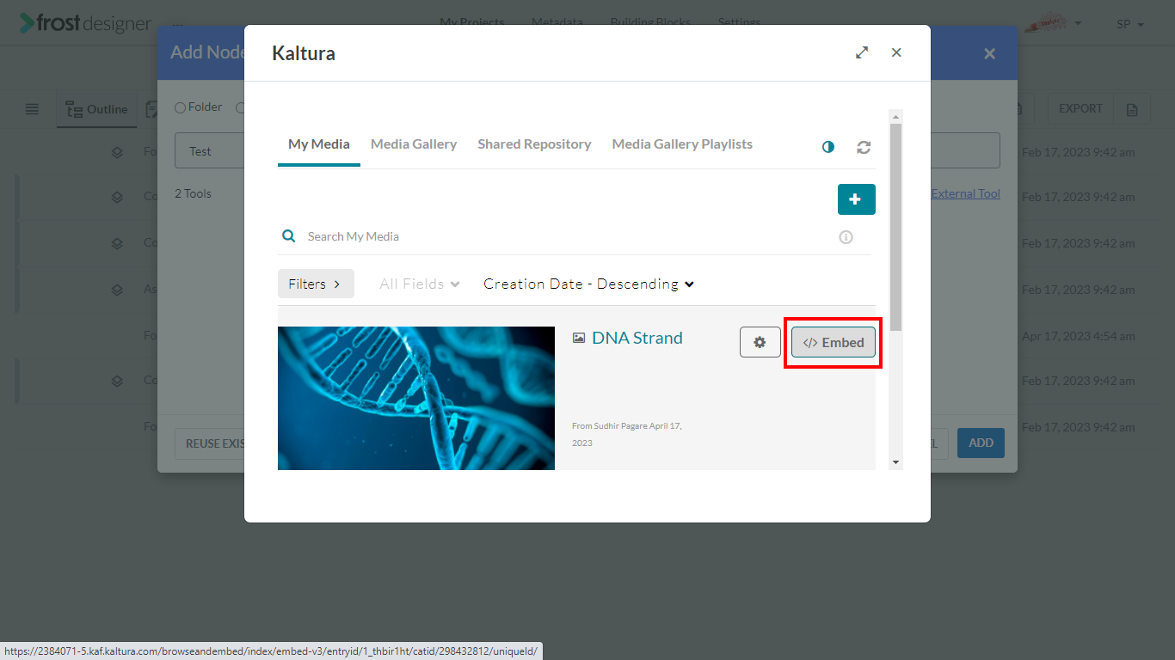Click scrollbar up arrow in Kaltura dialog

(x=895, y=117)
